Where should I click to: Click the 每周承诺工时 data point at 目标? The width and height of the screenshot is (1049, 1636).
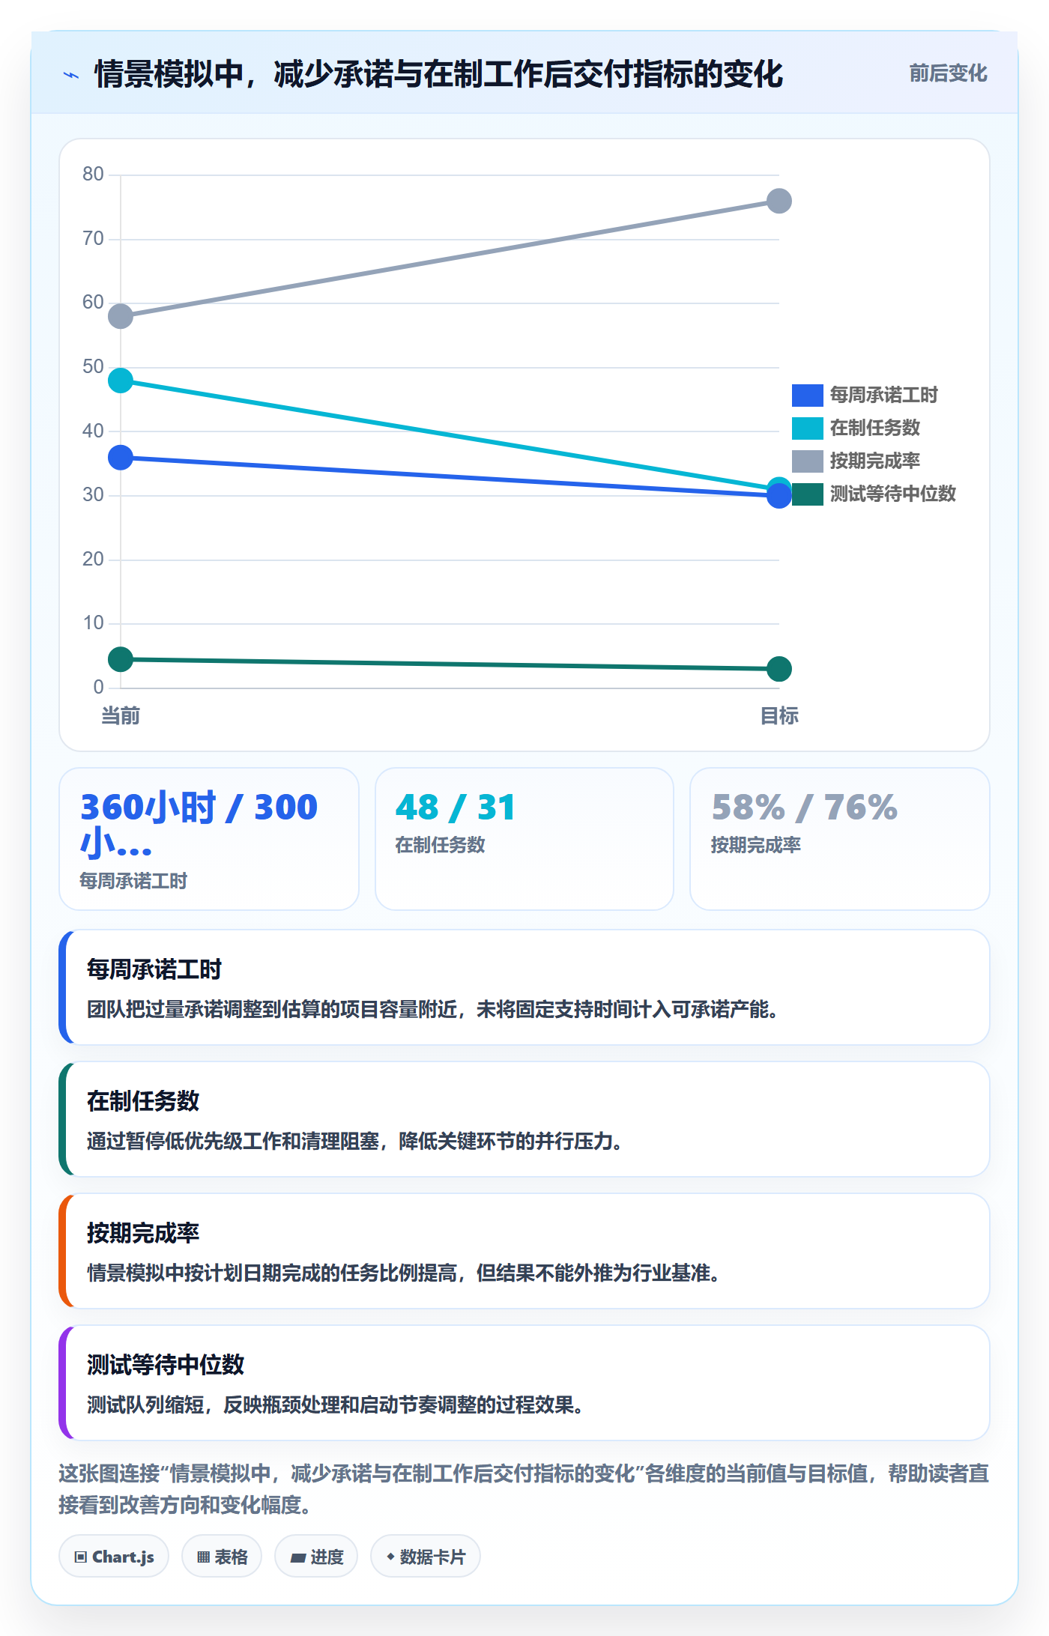point(779,496)
